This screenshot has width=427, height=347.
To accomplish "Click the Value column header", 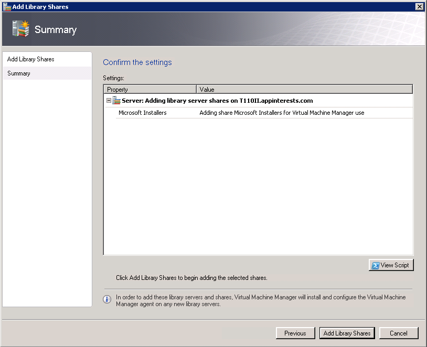I will [x=304, y=90].
